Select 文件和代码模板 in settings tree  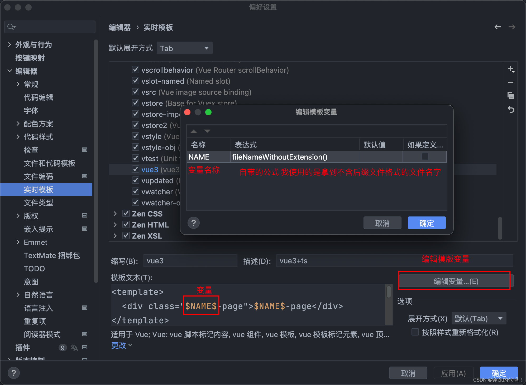point(50,163)
